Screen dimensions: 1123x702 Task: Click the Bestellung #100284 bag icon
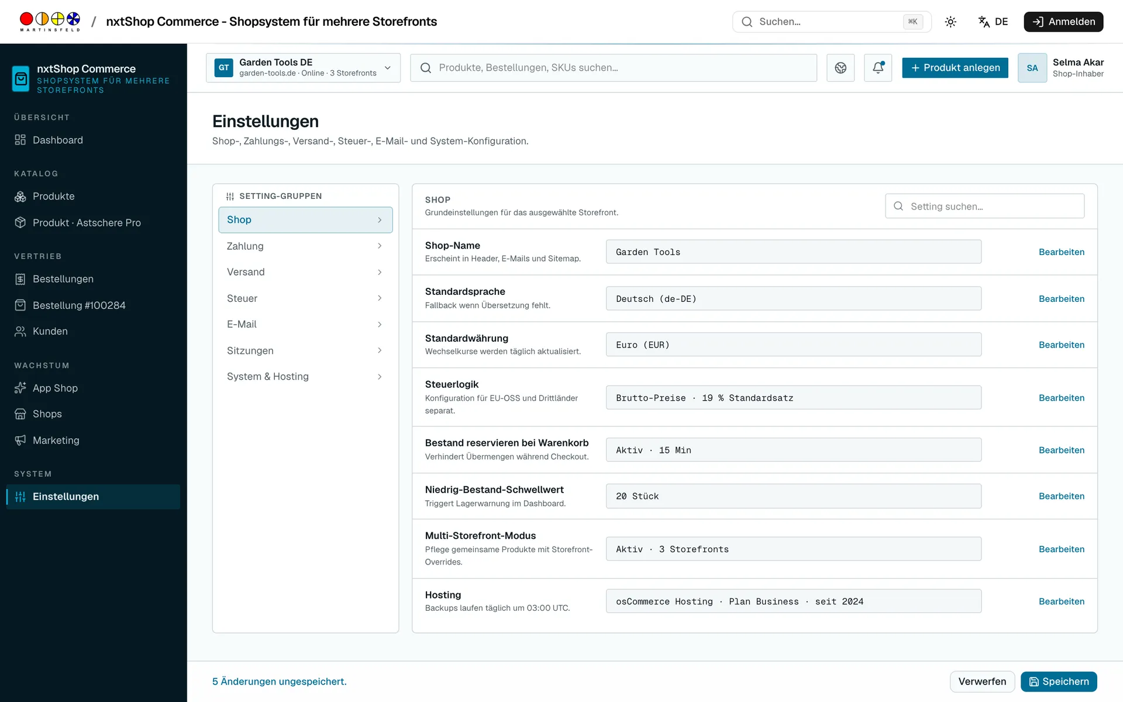pyautogui.click(x=20, y=305)
